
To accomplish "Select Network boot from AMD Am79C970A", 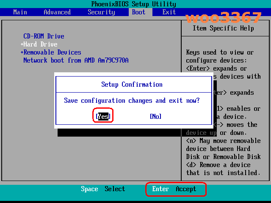I will tap(76, 60).
